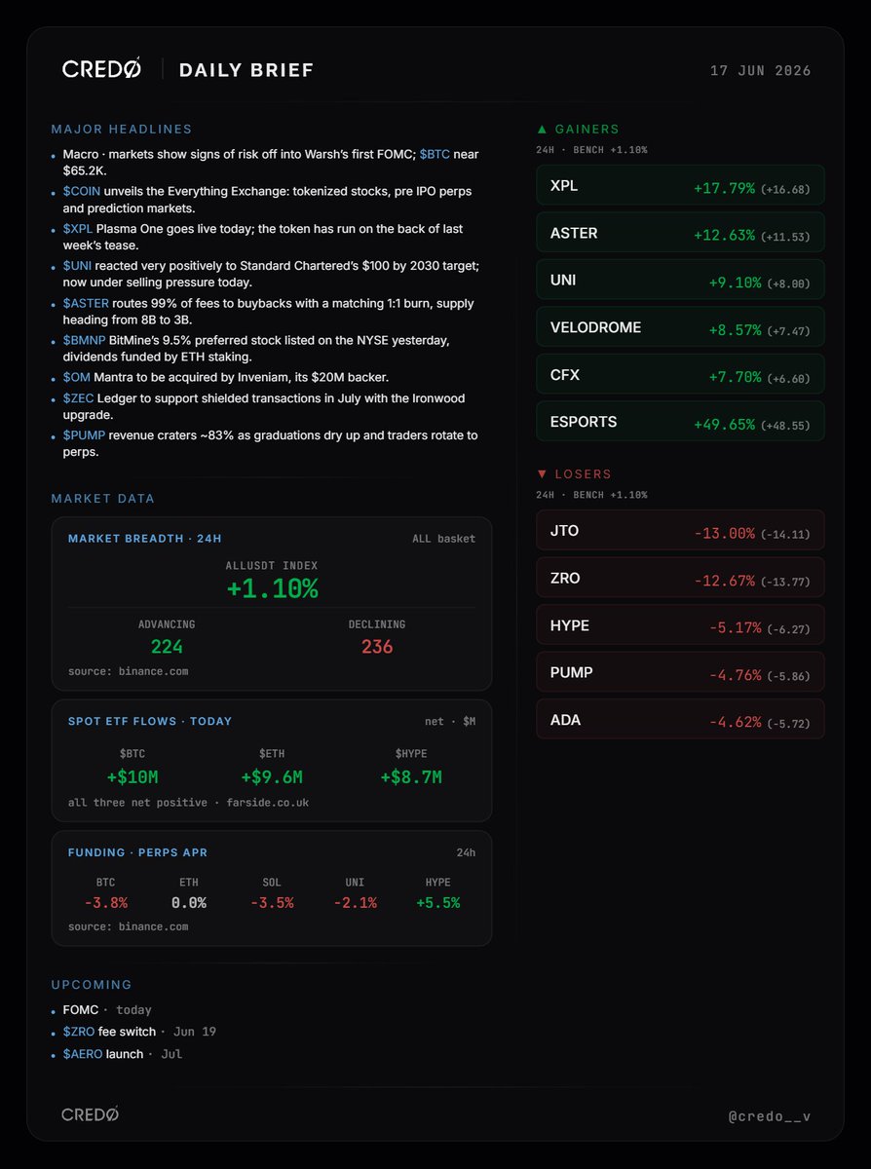Click the UPCOMING section heading
Image resolution: width=871 pixels, height=1169 pixels.
[92, 985]
